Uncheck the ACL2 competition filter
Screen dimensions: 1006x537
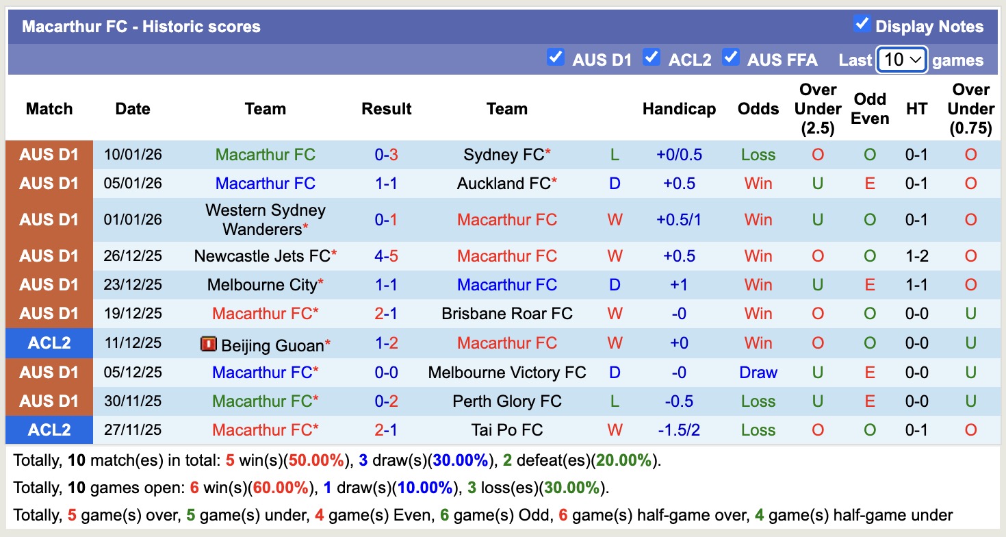click(x=651, y=58)
